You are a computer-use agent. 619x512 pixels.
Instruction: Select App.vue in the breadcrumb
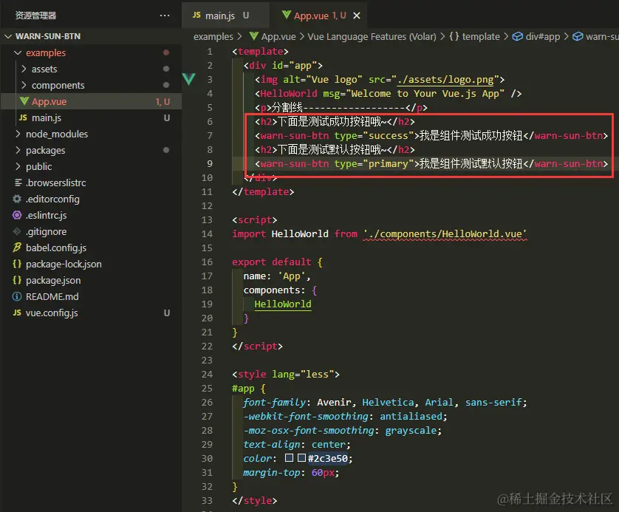coord(278,37)
